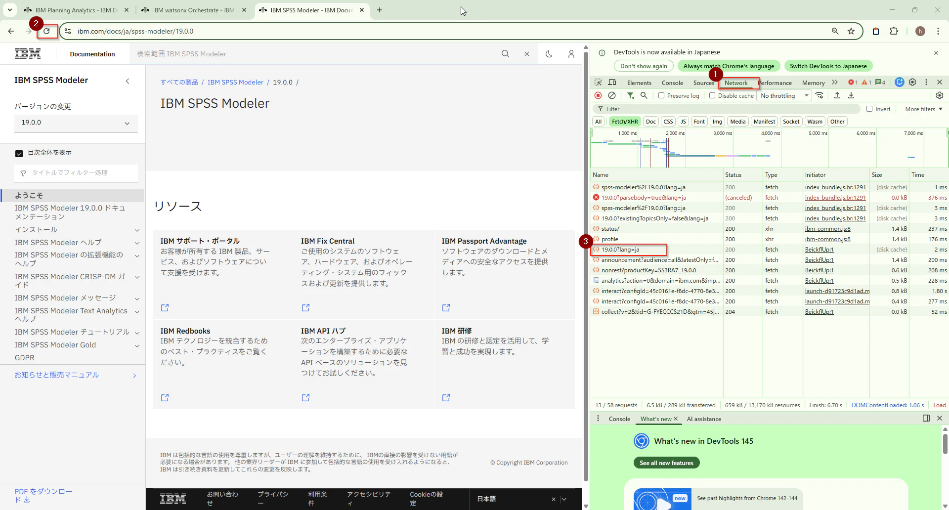Switch the docs page to dark theme
Screen dimensions: 949x510
coord(549,54)
